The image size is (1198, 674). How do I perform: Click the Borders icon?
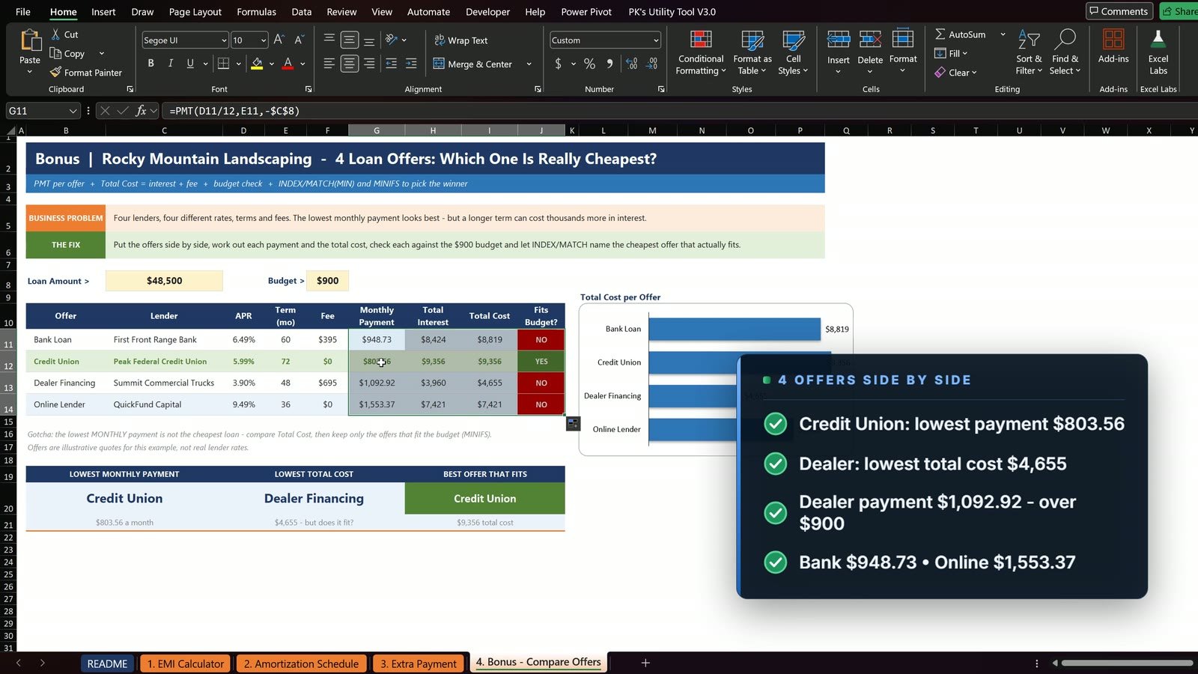pos(223,64)
